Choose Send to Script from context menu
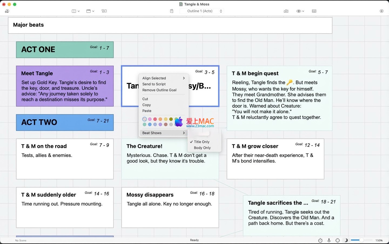The image size is (389, 244). pyautogui.click(x=154, y=84)
